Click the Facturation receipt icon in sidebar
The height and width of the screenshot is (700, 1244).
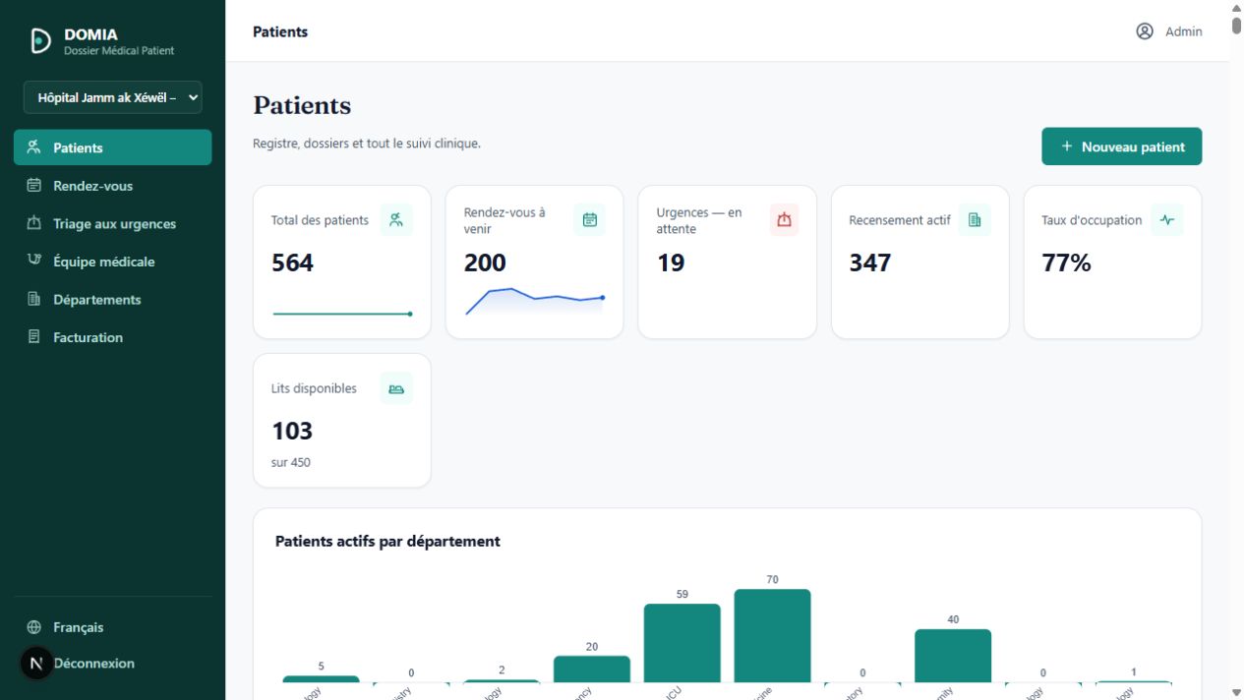coord(34,336)
